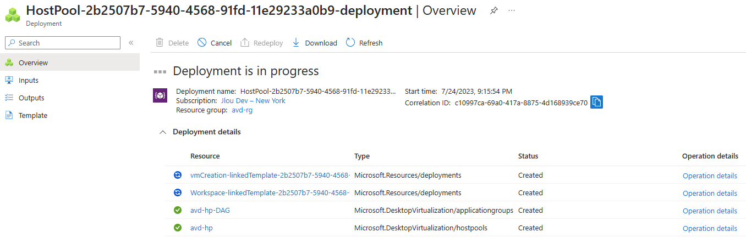Open the Jlou Dev – New York subscription
Screen dimensions: 746x249
point(253,101)
